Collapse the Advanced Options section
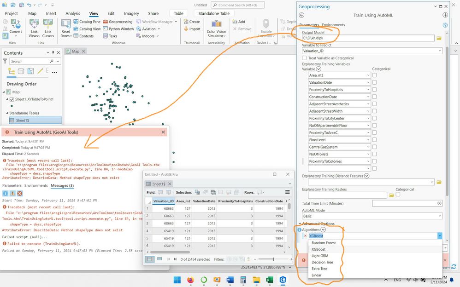 tap(300, 224)
